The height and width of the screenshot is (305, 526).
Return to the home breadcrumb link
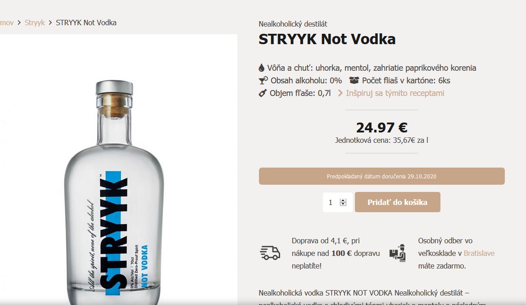pyautogui.click(x=6, y=23)
